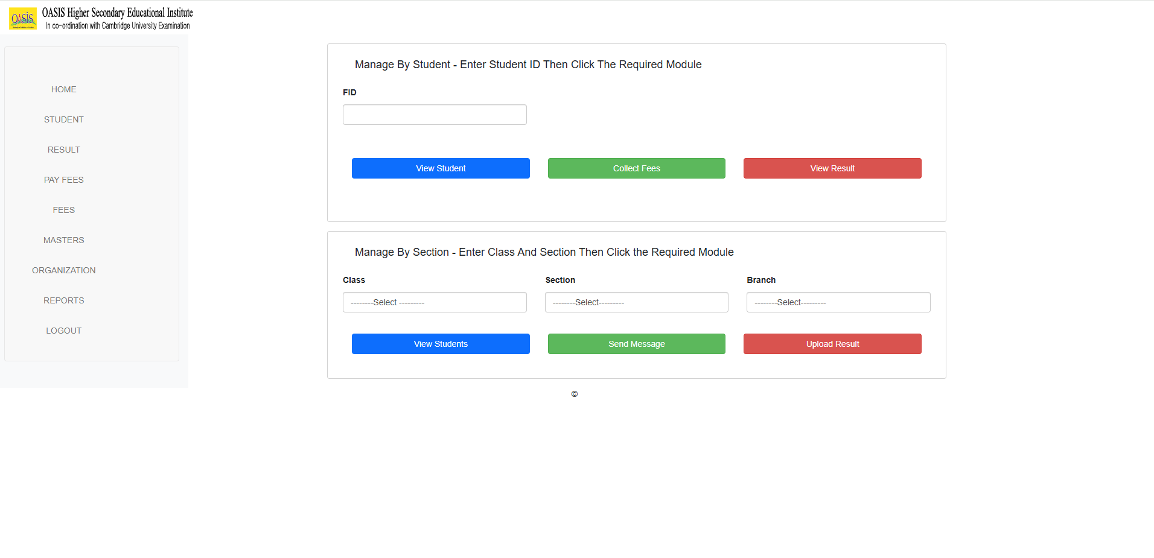The width and height of the screenshot is (1154, 558).
Task: Go to the MASTERS section
Action: (63, 240)
